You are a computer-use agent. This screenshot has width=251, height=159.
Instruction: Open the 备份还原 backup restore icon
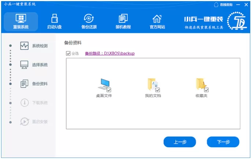coord(89,18)
